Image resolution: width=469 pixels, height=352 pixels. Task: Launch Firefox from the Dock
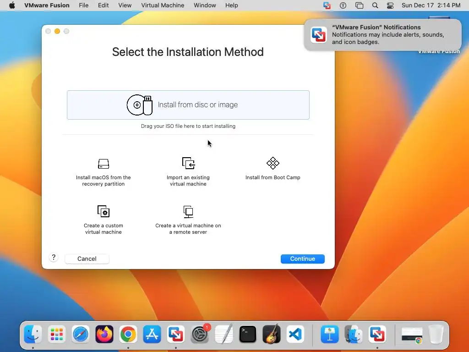pos(104,334)
